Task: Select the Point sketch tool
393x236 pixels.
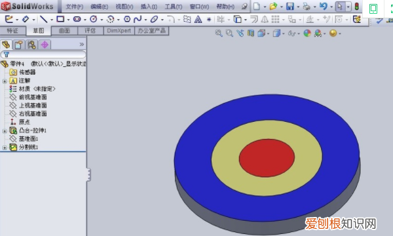Action: (209, 19)
